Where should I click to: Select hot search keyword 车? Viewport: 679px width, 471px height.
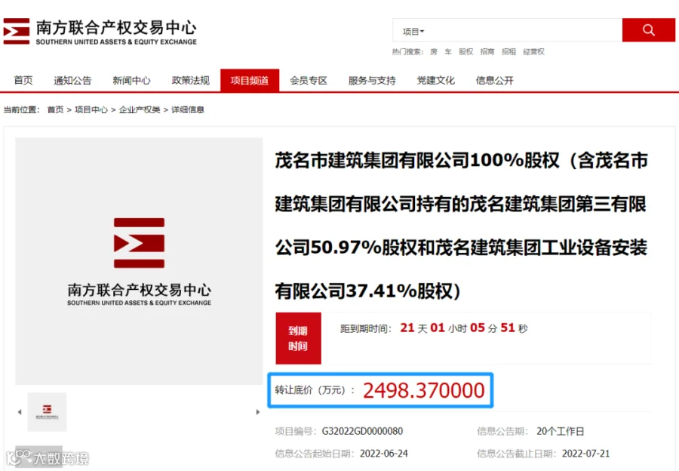447,51
